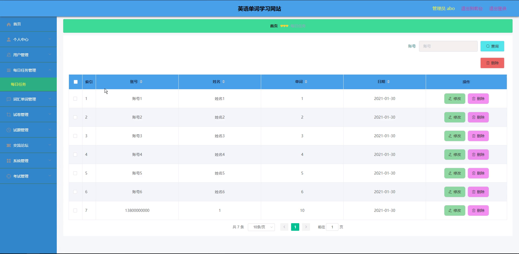This screenshot has height=254, width=519.
Task: Expand the 试卷管理 menu chevron
Action: [50, 114]
